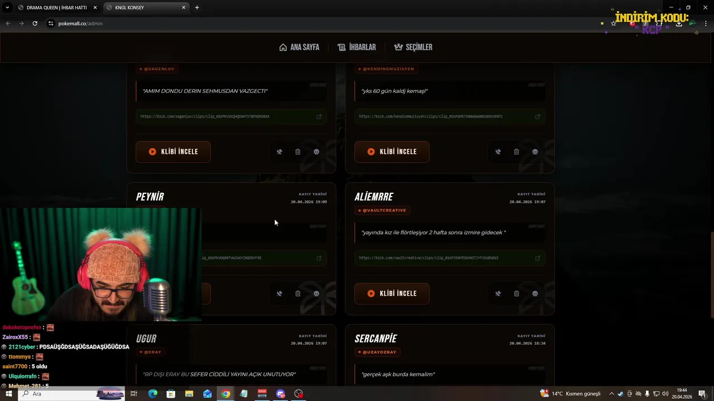Click the PEYNIR reporter name
Screen dimensions: 714x401
[x=150, y=197]
